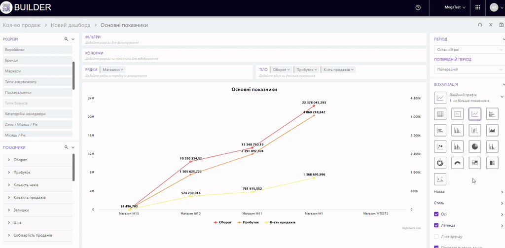The height and width of the screenshot is (248, 505).
Task: Open the MegaTest account dropdown
Action: click(x=455, y=7)
